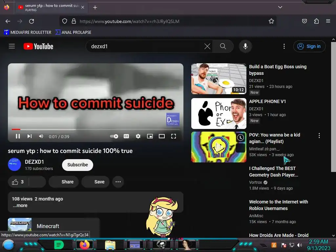
Task: Go to YouTube home logo
Action: coord(38,46)
